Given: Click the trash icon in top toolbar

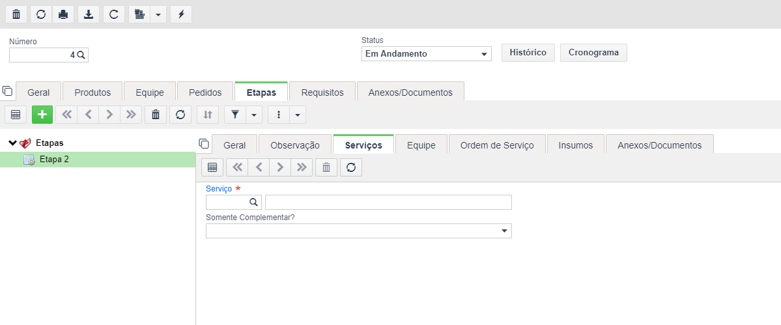Looking at the screenshot, I should click(x=16, y=14).
